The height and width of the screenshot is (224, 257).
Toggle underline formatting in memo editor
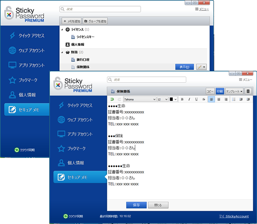tap(196, 100)
